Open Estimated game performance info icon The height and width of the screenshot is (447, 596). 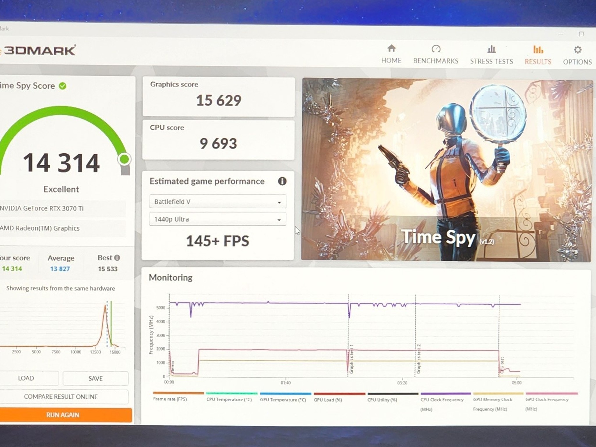(282, 181)
